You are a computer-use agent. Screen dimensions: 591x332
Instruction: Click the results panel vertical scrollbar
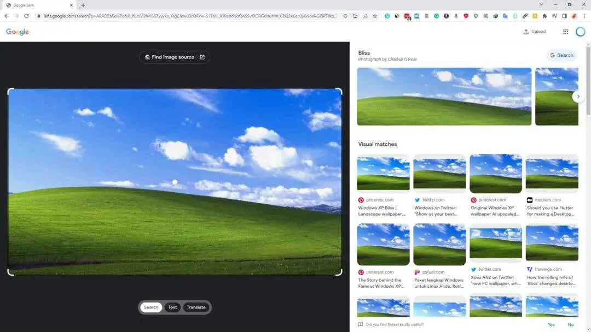588,81
